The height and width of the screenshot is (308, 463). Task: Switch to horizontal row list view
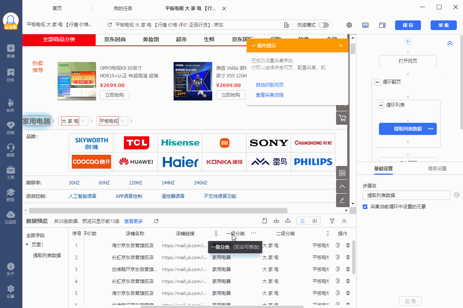coord(302,221)
